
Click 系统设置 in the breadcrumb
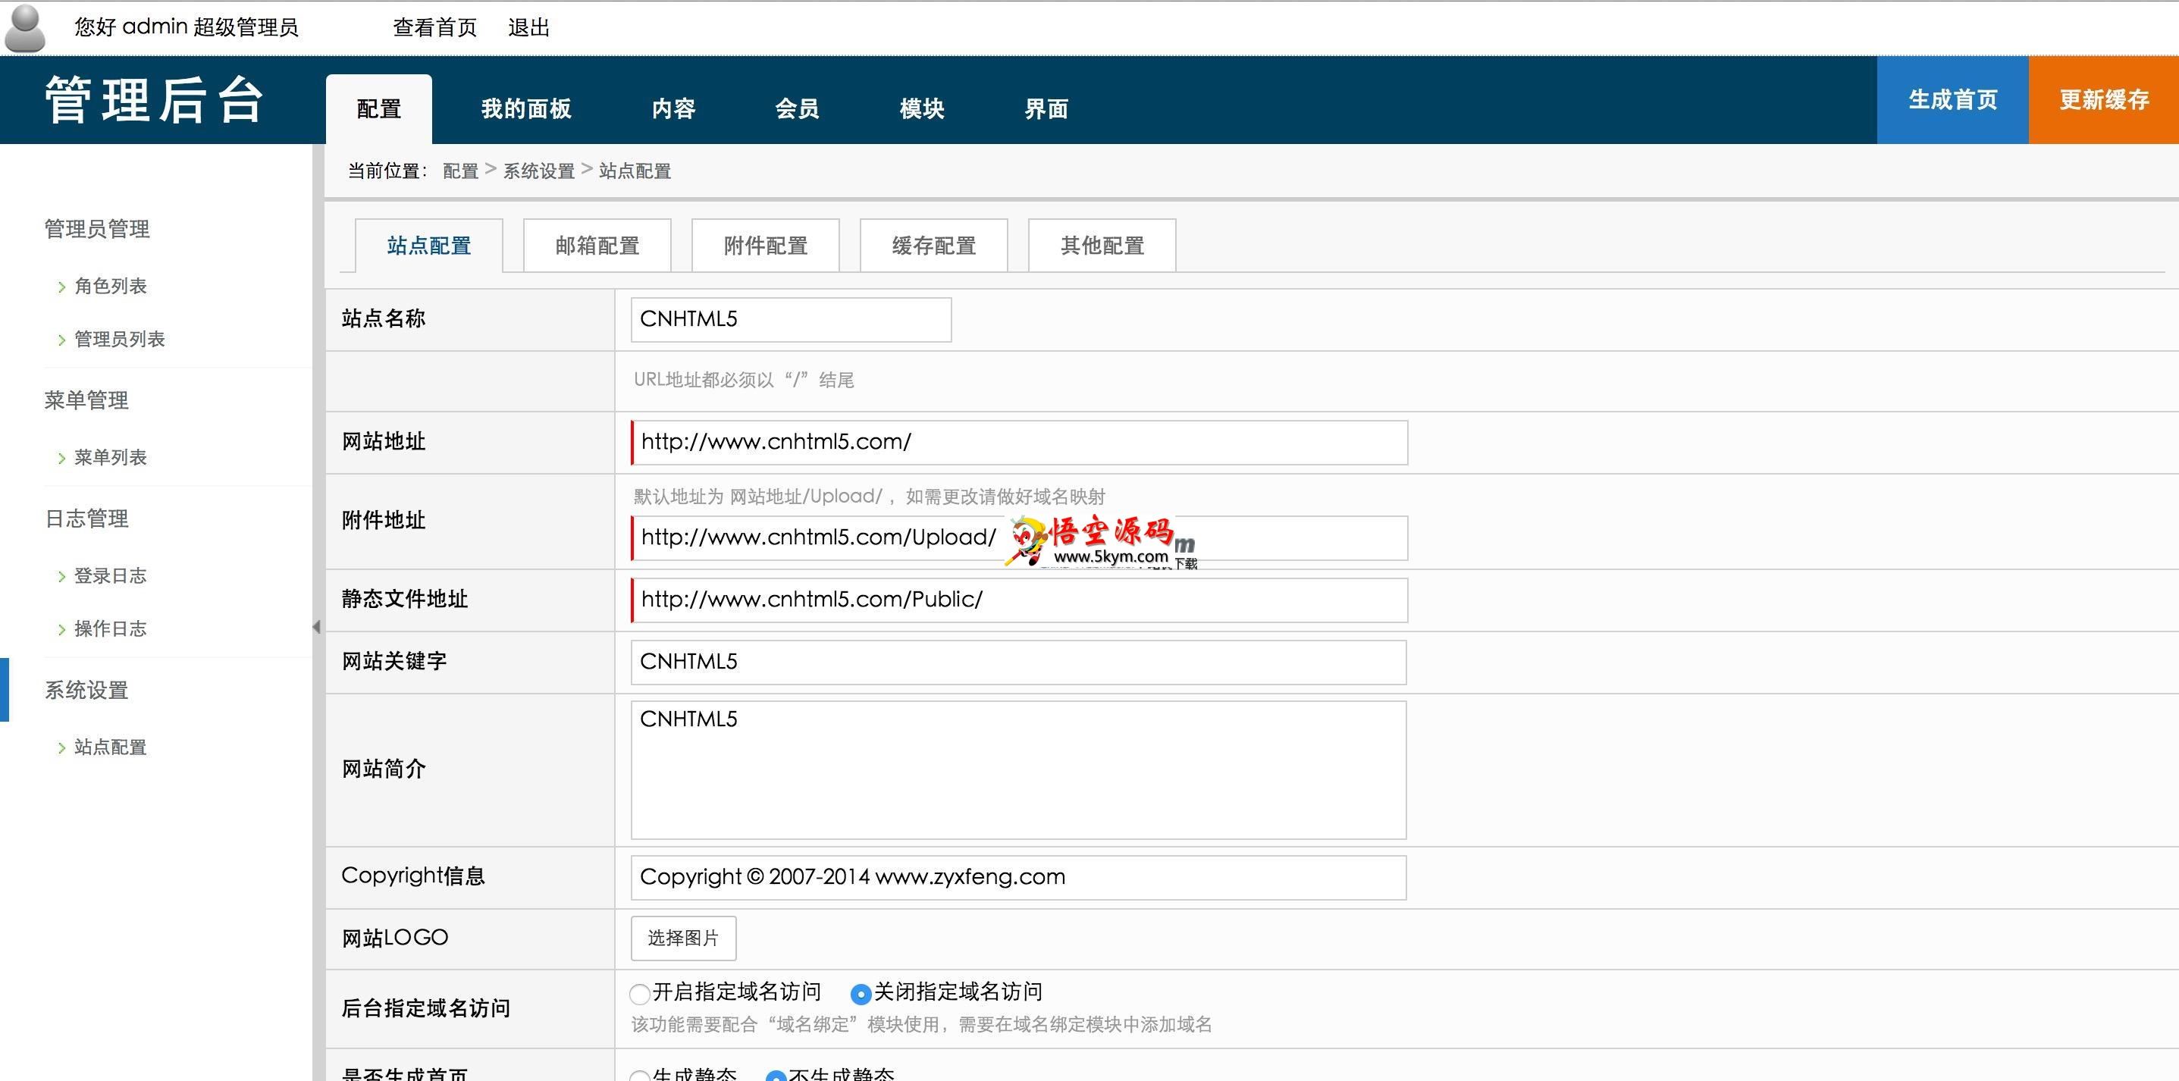point(539,171)
